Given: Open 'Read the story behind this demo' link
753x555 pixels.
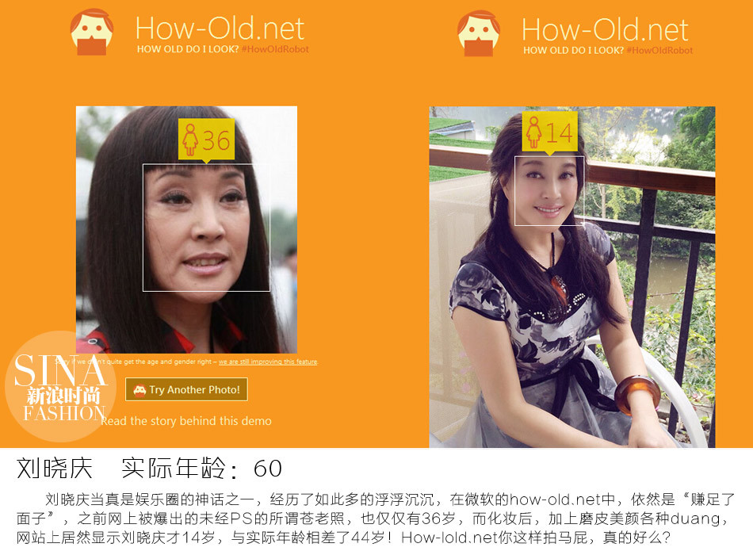Looking at the screenshot, I should pos(186,421).
